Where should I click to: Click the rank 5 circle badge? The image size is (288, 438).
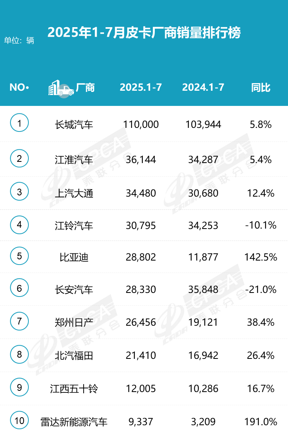pos(20,256)
